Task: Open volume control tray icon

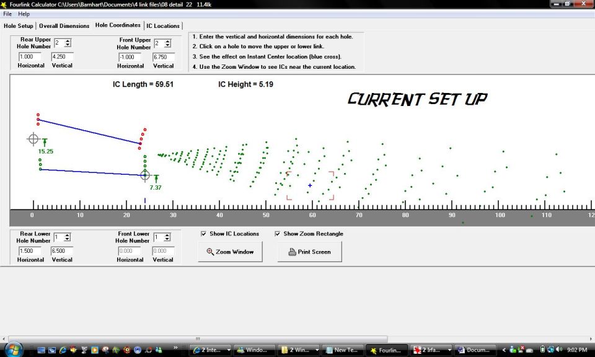Action: coord(558,350)
